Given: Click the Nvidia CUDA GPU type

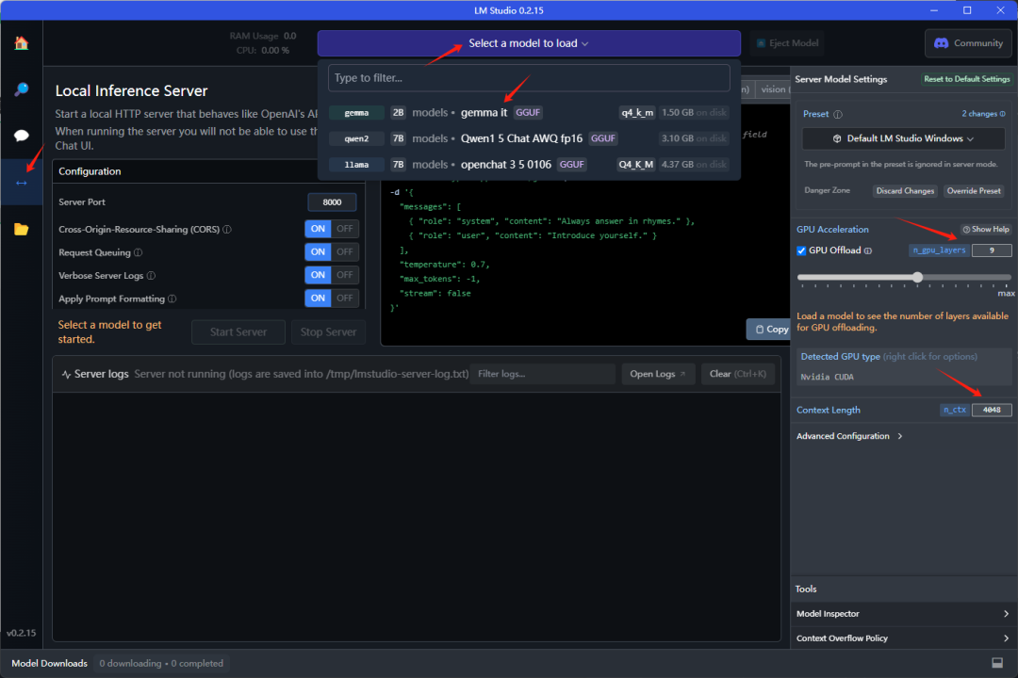Looking at the screenshot, I should point(828,377).
